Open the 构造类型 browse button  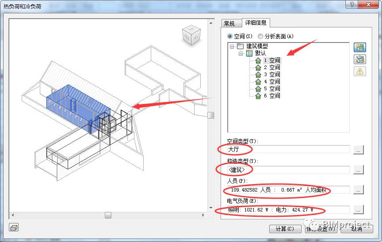point(358,169)
